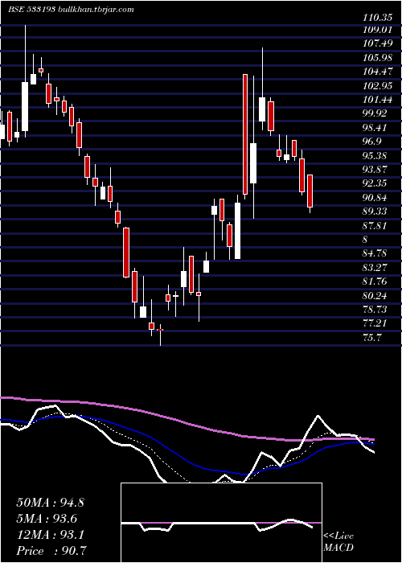Click the 89.33 price axis label
This screenshot has width=402, height=563.
point(375,212)
